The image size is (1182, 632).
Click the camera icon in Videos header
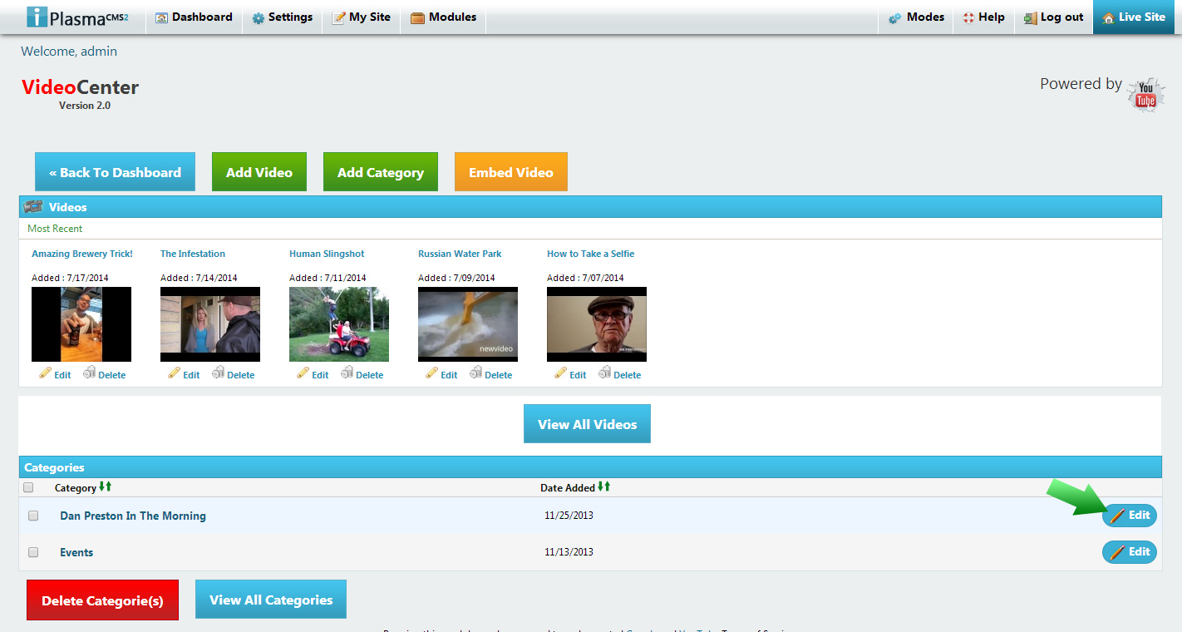33,206
